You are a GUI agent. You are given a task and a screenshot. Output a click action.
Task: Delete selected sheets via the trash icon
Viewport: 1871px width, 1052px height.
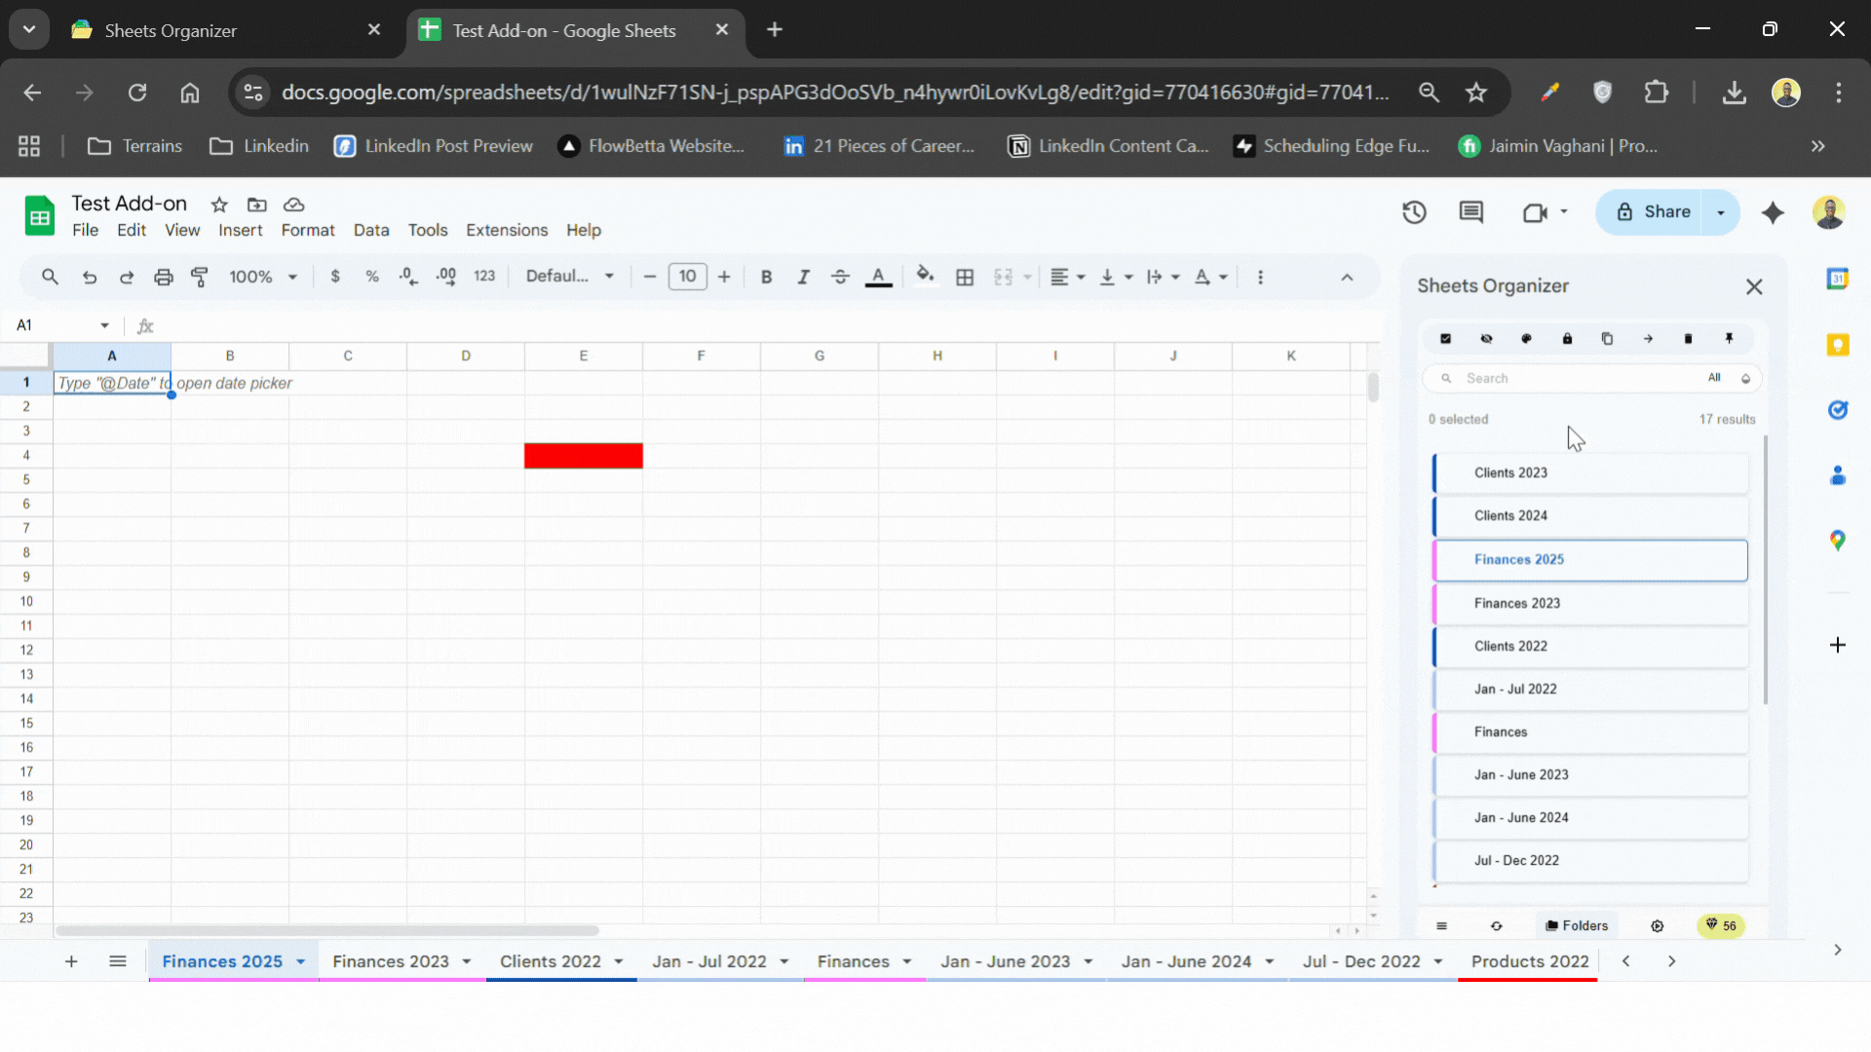coord(1689,339)
